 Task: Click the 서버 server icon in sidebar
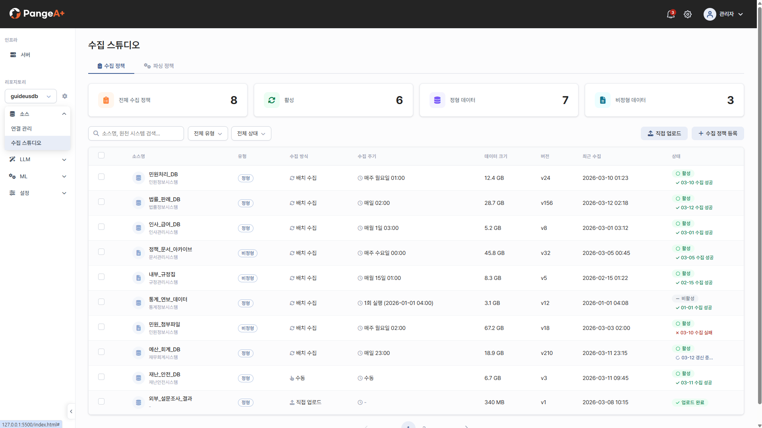13,55
